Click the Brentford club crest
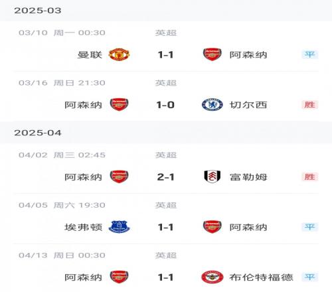Image resolution: width=332 pixels, height=292 pixels. pos(212,277)
